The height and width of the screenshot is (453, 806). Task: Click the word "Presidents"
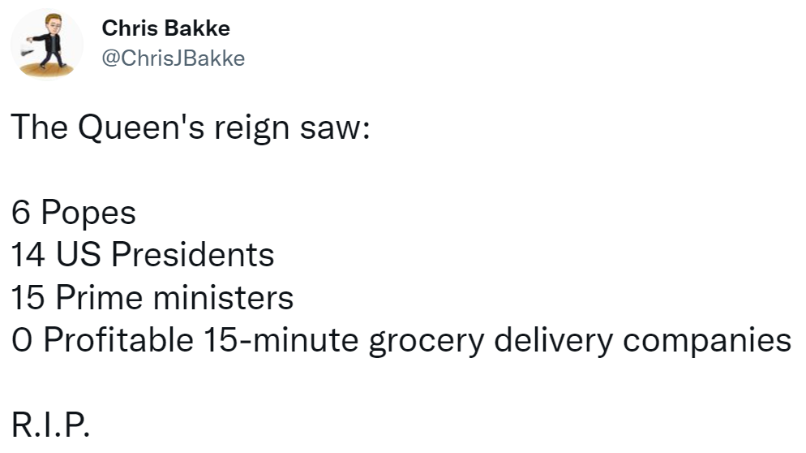point(193,255)
